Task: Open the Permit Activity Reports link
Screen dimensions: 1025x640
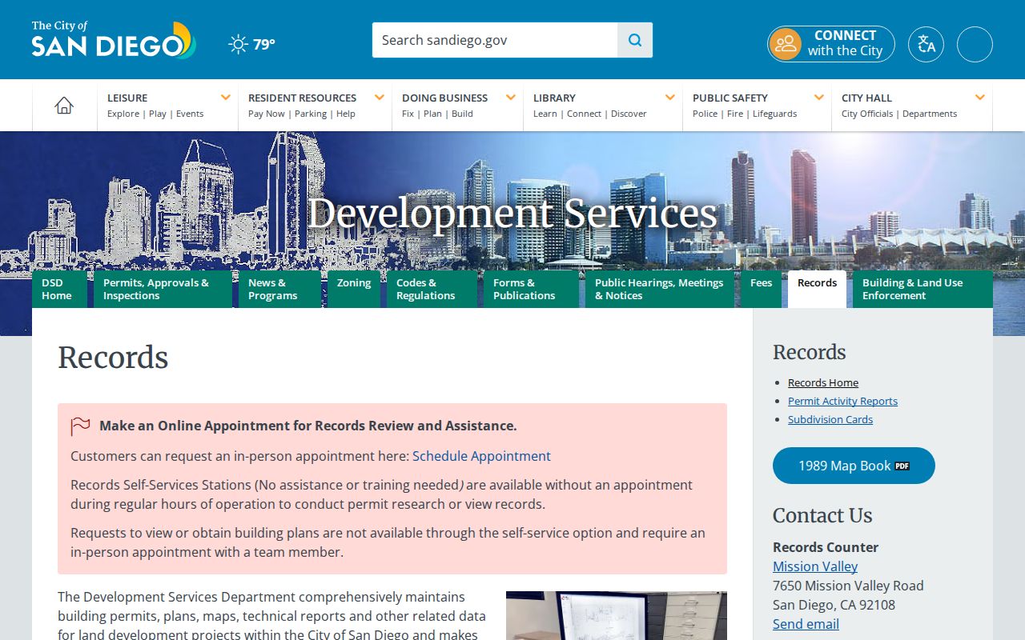Action: click(x=842, y=401)
